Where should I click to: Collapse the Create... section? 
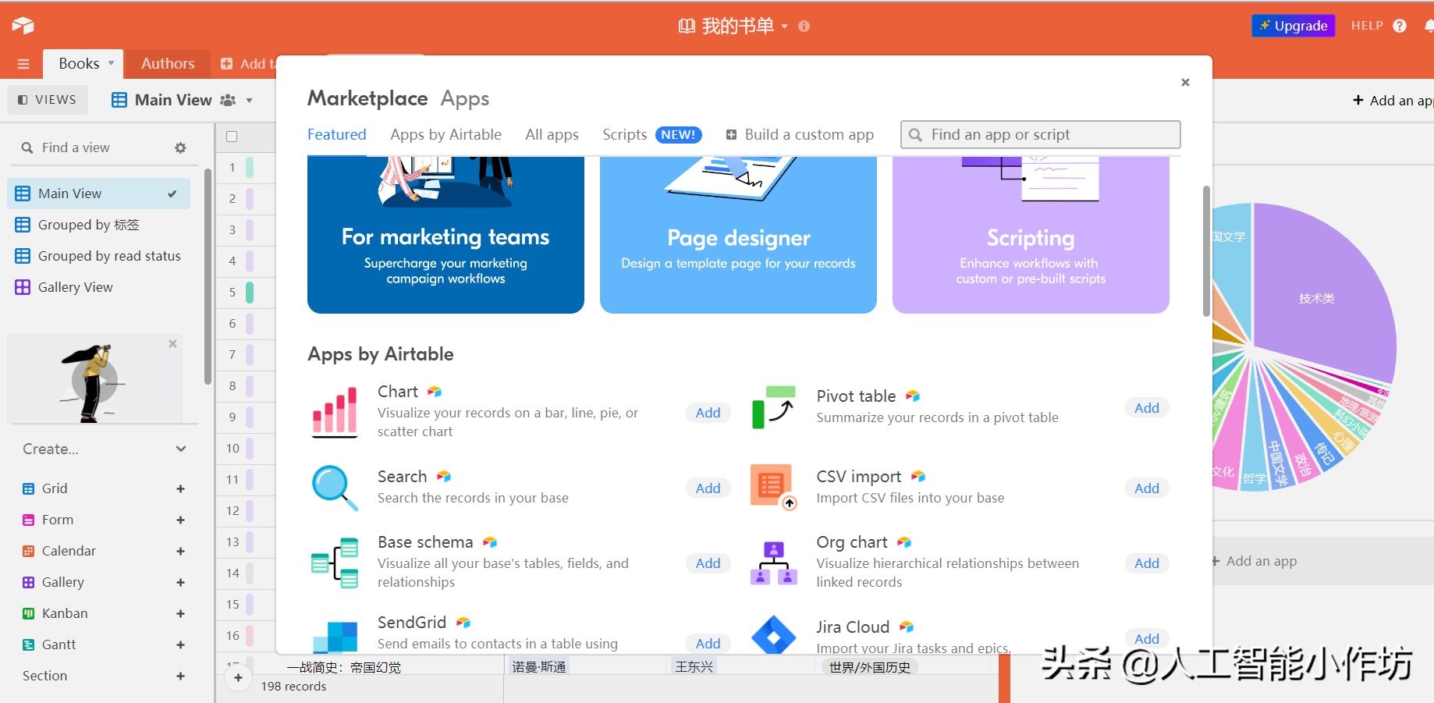[180, 449]
